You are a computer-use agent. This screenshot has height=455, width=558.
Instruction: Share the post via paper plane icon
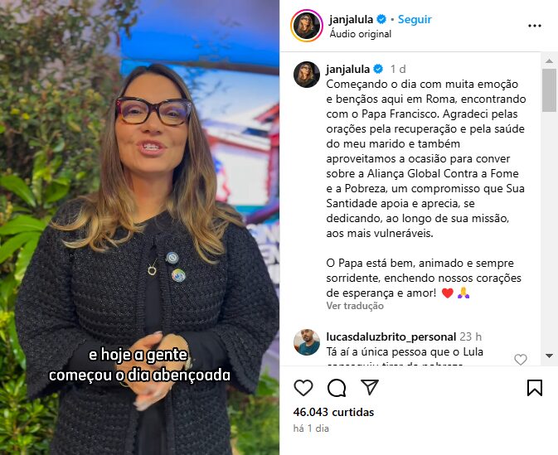(370, 387)
